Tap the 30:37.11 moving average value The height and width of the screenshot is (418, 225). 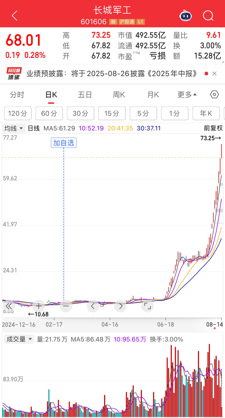click(x=149, y=128)
